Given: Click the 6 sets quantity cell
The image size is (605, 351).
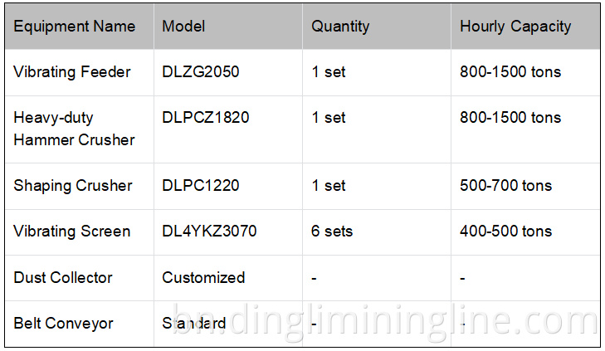Looking at the screenshot, I should (332, 232).
